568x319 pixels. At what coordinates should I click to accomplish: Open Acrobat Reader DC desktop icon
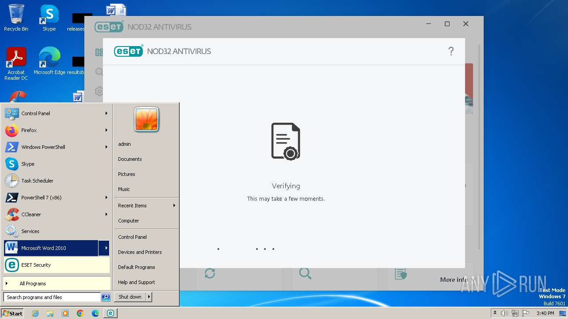click(x=16, y=64)
